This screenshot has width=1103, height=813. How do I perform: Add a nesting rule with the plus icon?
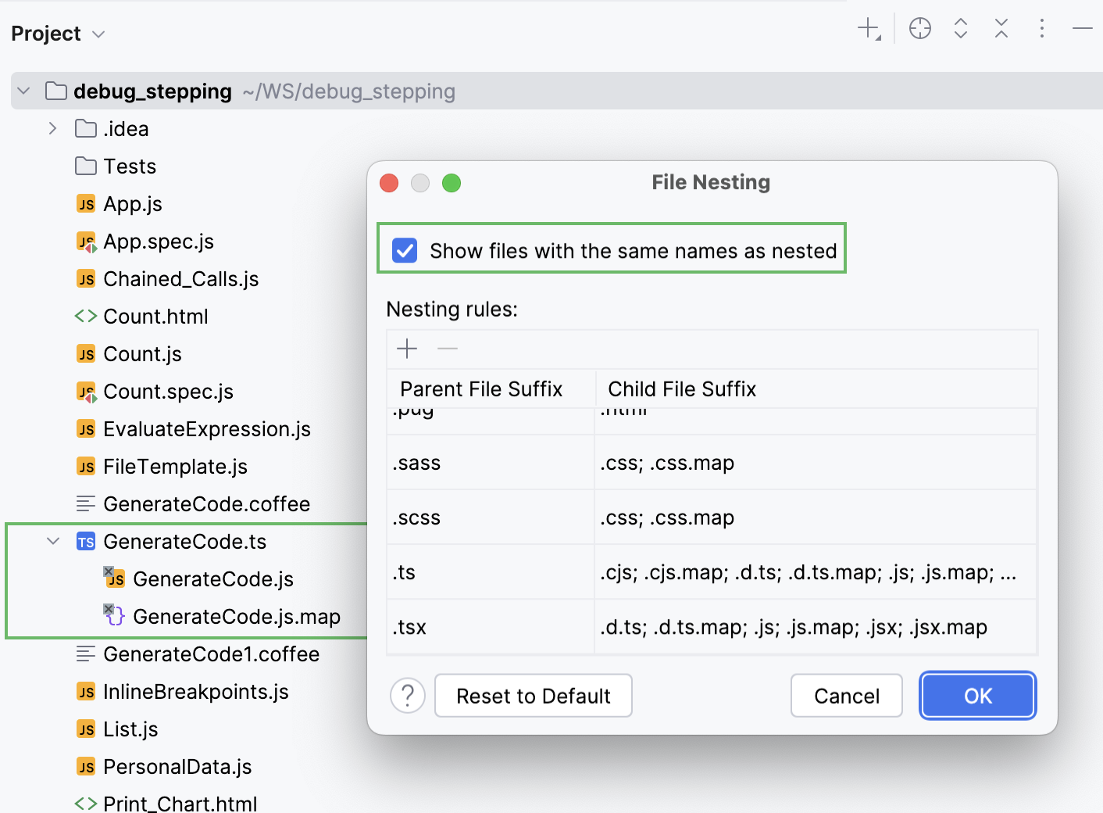pos(407,349)
